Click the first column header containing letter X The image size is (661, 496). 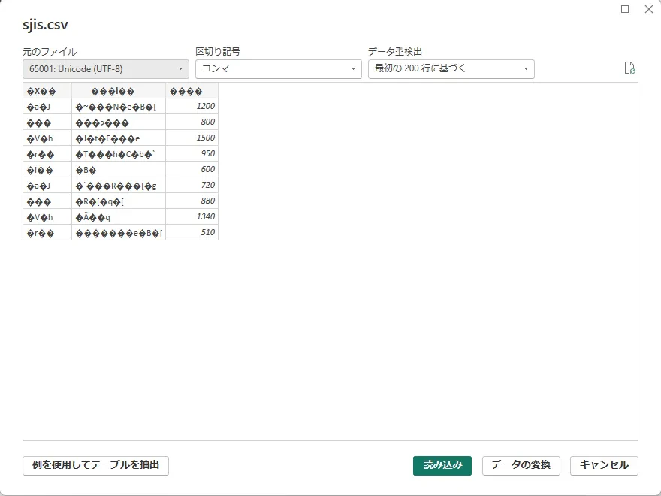pyautogui.click(x=47, y=91)
